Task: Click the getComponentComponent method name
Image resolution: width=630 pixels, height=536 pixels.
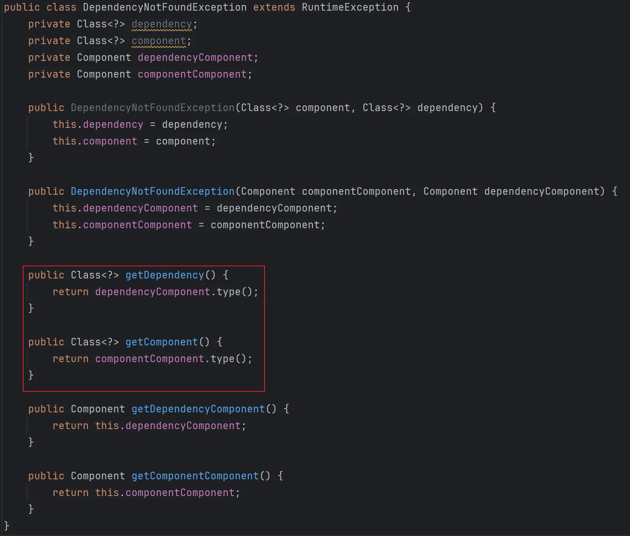Action: coord(195,476)
